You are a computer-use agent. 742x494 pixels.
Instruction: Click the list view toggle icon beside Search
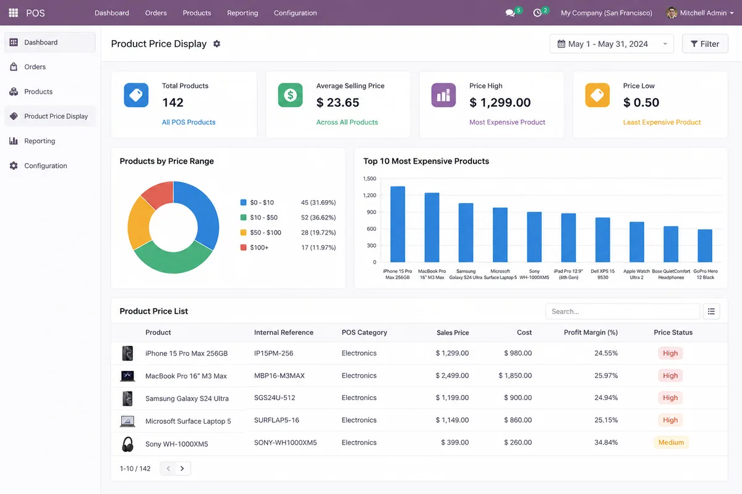point(711,311)
